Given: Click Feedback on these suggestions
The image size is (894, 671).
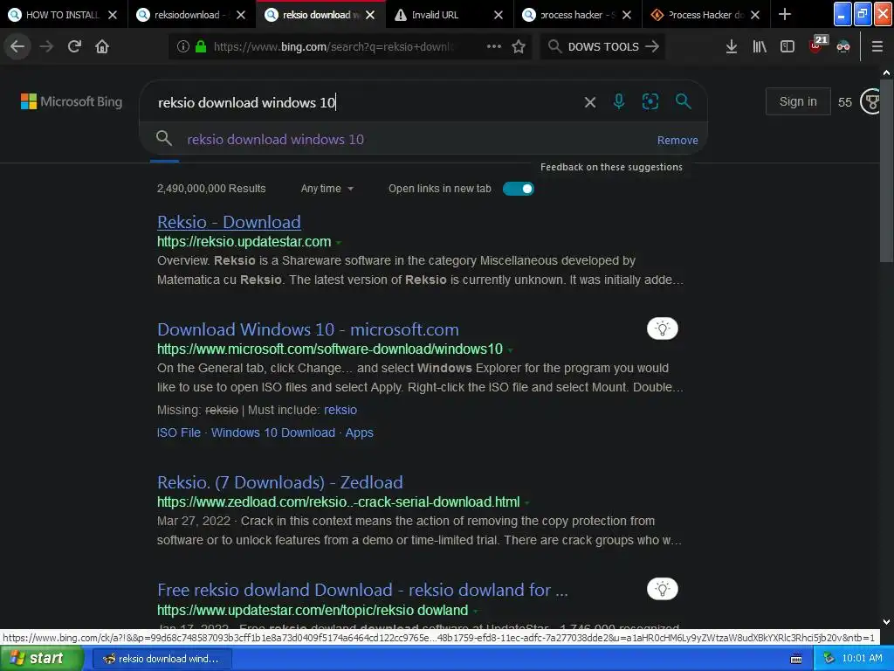Looking at the screenshot, I should tap(611, 167).
